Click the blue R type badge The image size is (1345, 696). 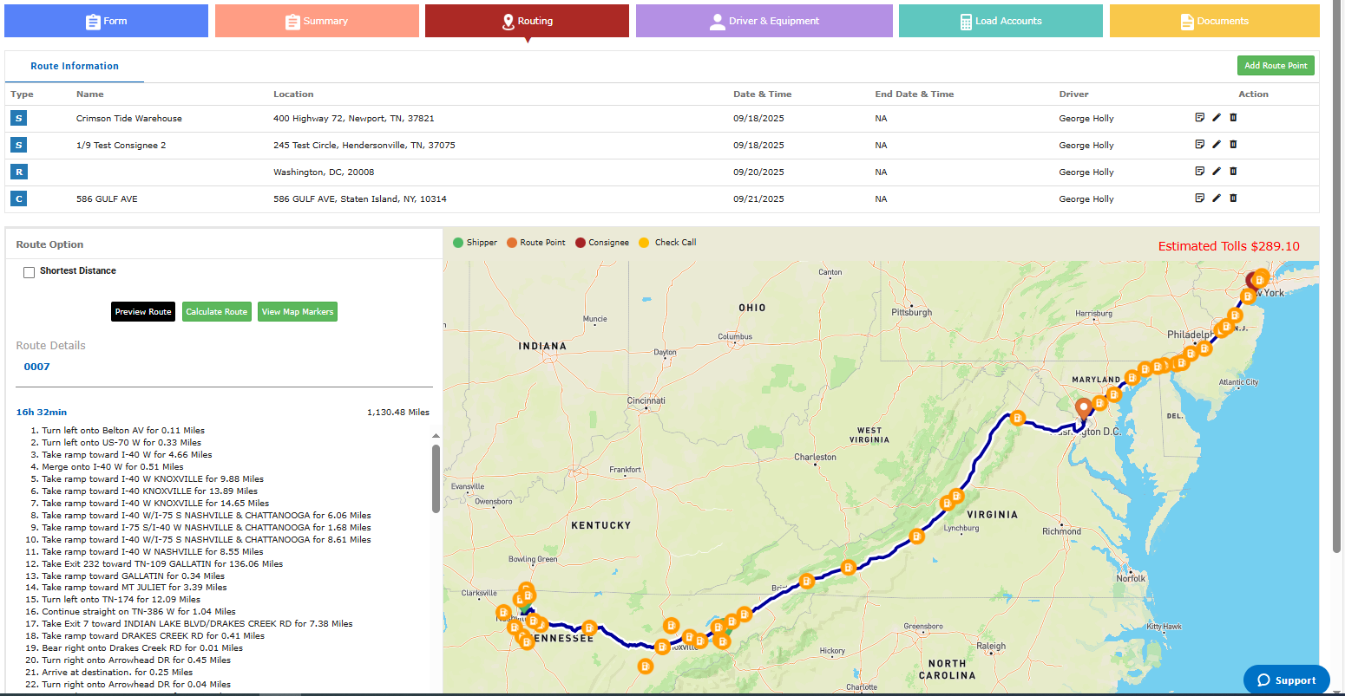coord(19,172)
